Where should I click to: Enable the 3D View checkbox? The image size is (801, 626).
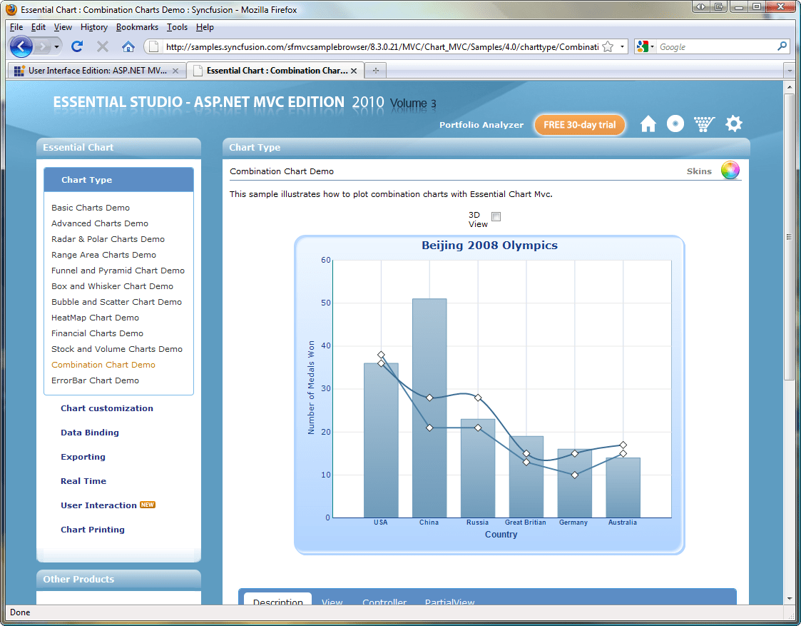496,217
